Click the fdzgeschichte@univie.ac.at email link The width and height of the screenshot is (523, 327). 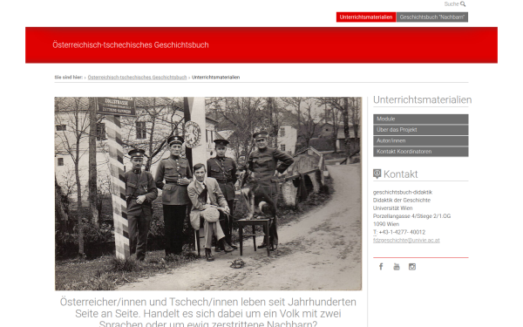click(406, 241)
